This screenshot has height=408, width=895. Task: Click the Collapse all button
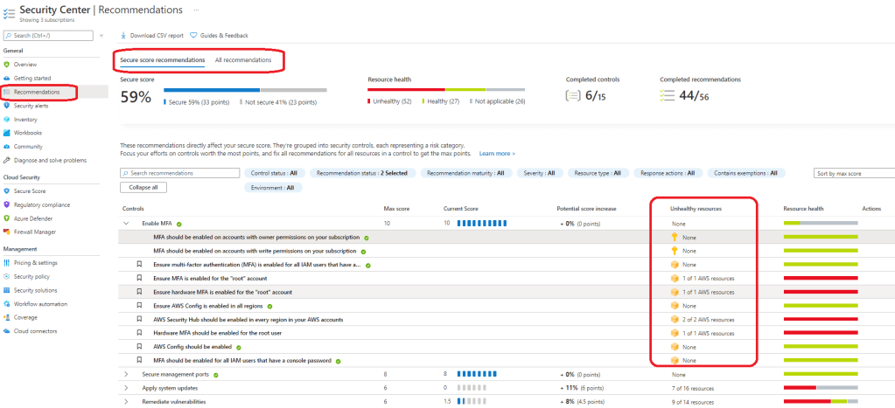pyautogui.click(x=143, y=187)
